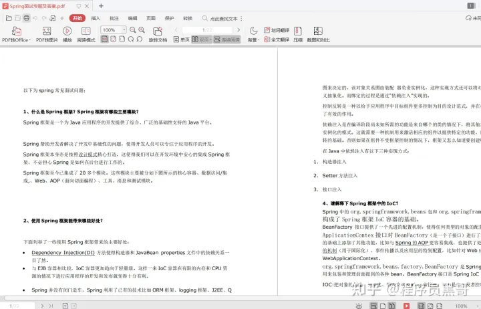
Task: Switch to the 批注 tab
Action: tap(114, 19)
